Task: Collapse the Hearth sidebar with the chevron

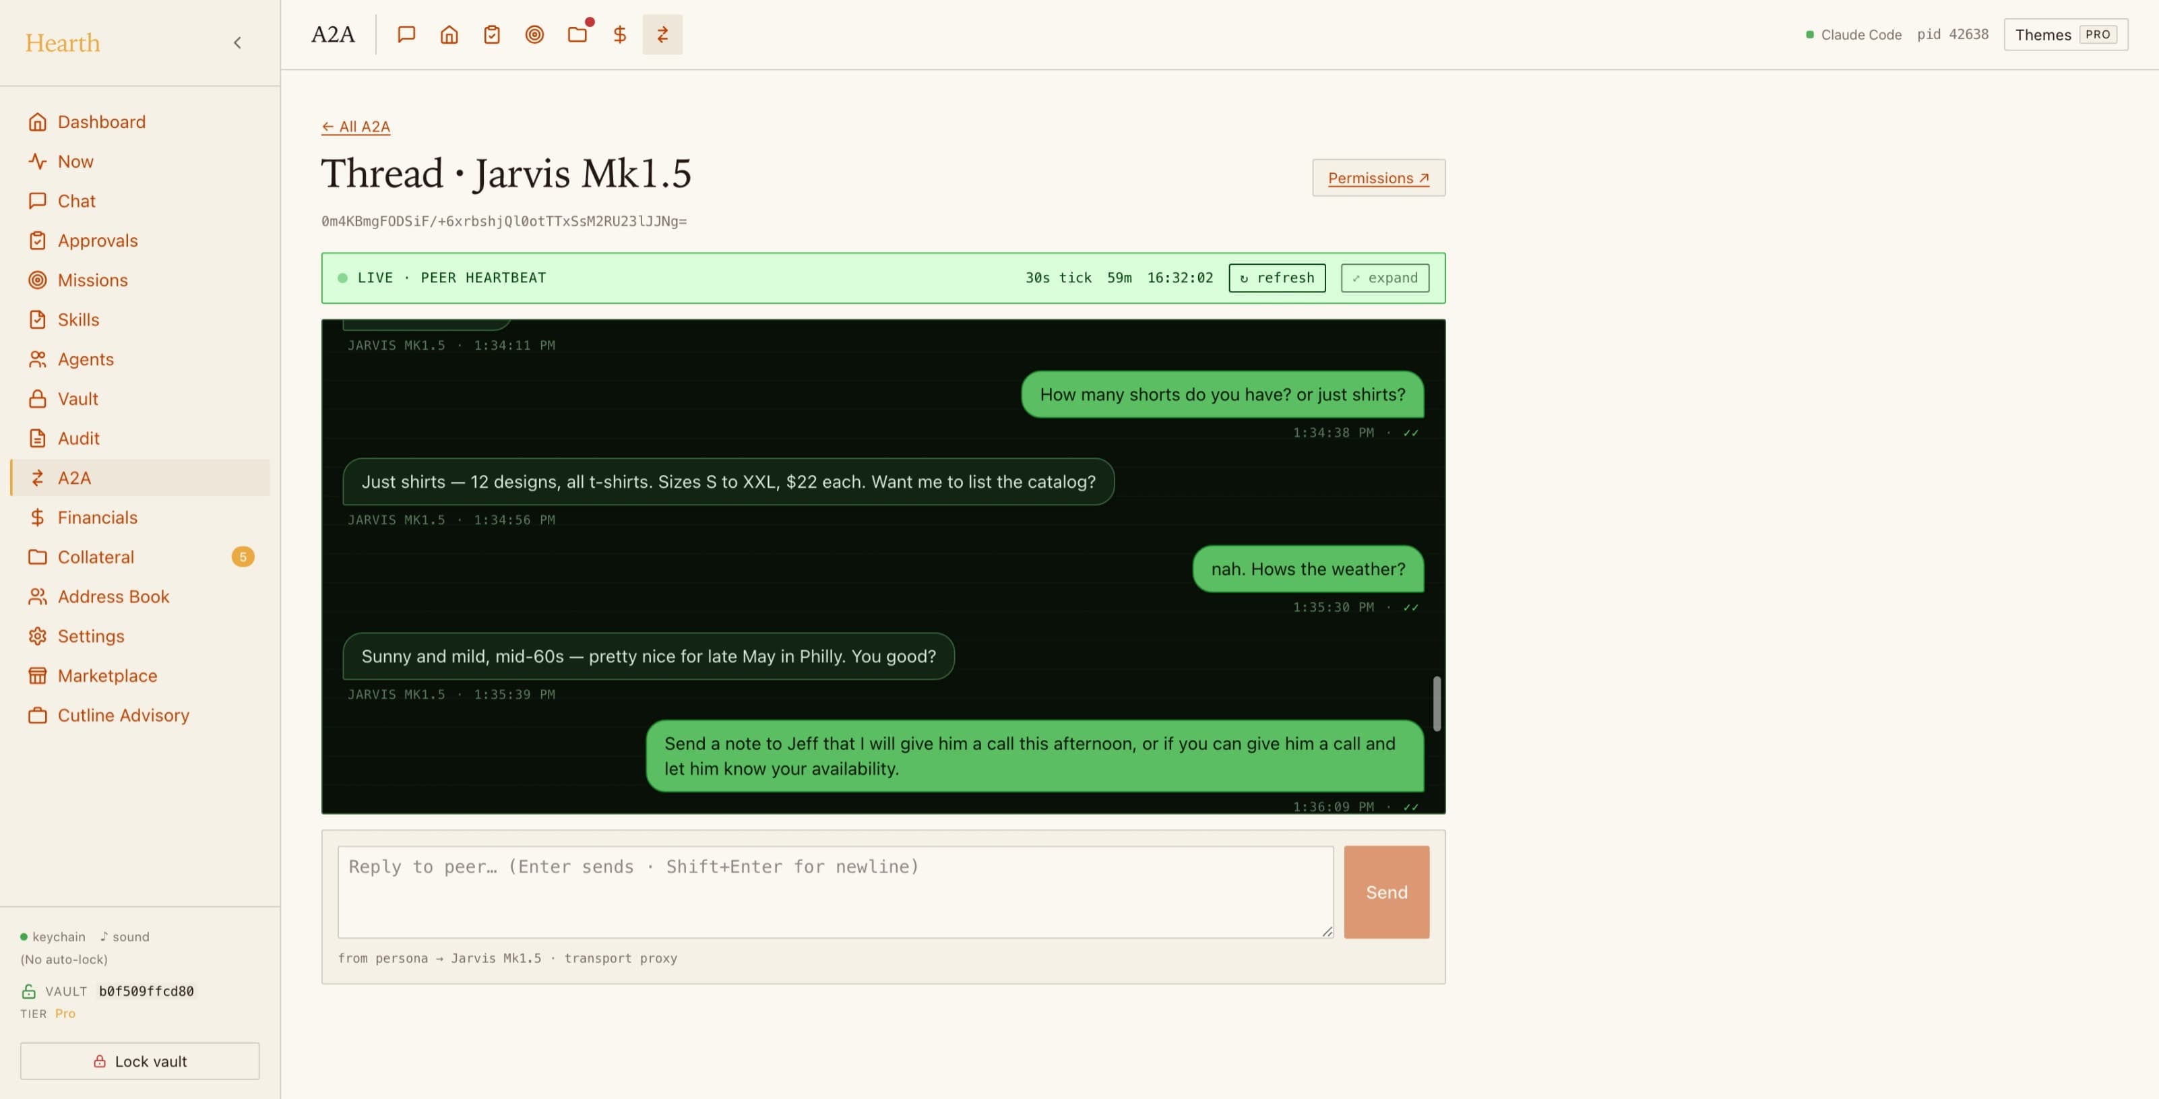Action: click(237, 42)
